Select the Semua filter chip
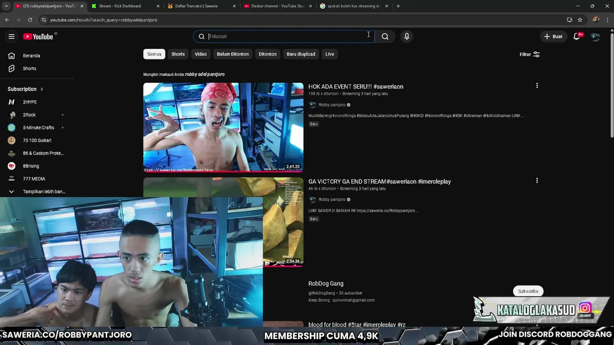 pos(154,54)
